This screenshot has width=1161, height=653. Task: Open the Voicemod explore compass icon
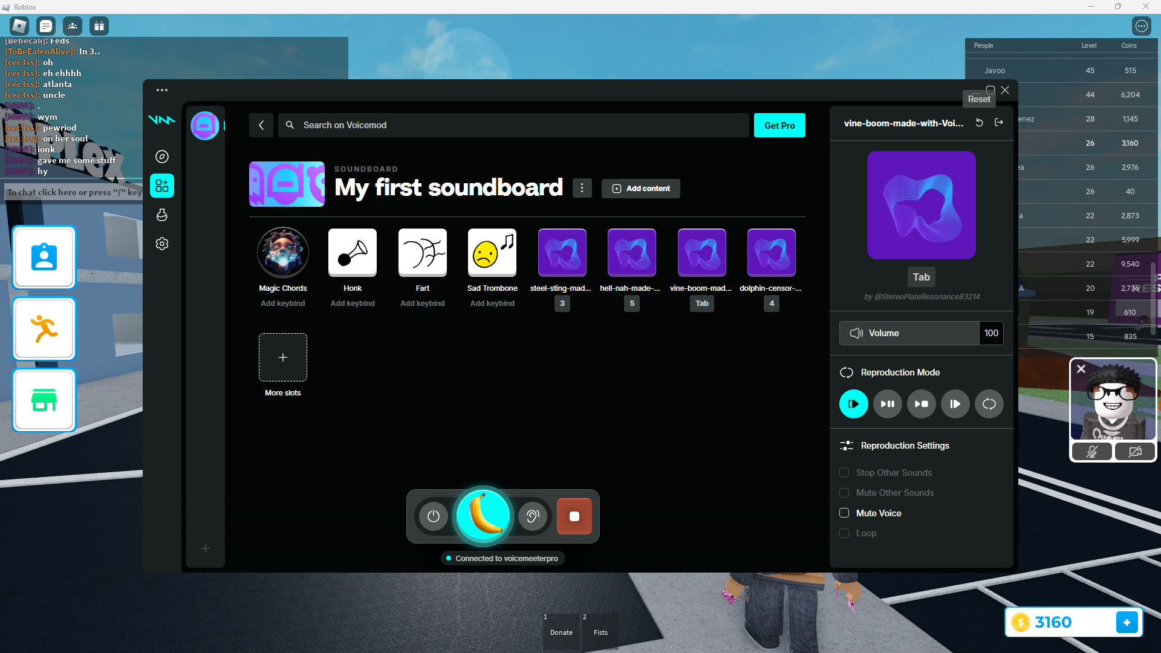(x=162, y=157)
